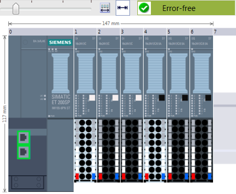236x194 pixels.
Task: Select the DI module in slot 1
Action: point(86,77)
